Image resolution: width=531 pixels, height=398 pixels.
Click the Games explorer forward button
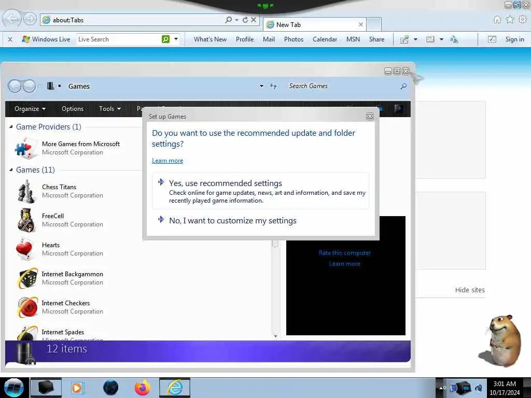(x=29, y=86)
